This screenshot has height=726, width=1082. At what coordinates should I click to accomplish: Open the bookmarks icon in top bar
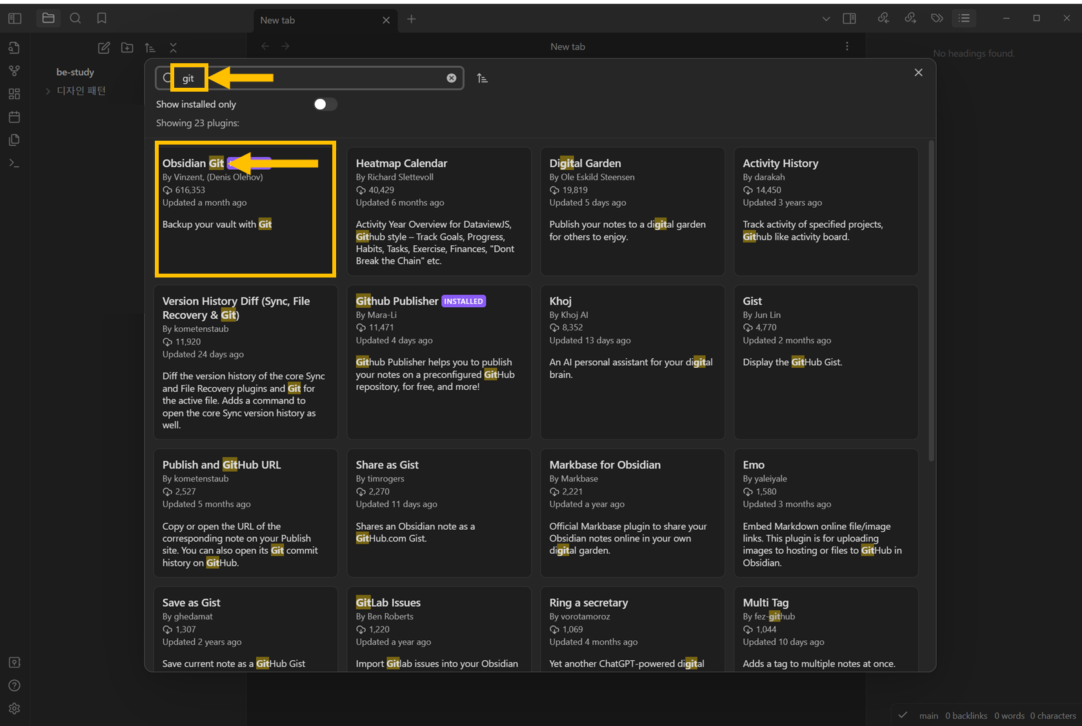coord(102,18)
